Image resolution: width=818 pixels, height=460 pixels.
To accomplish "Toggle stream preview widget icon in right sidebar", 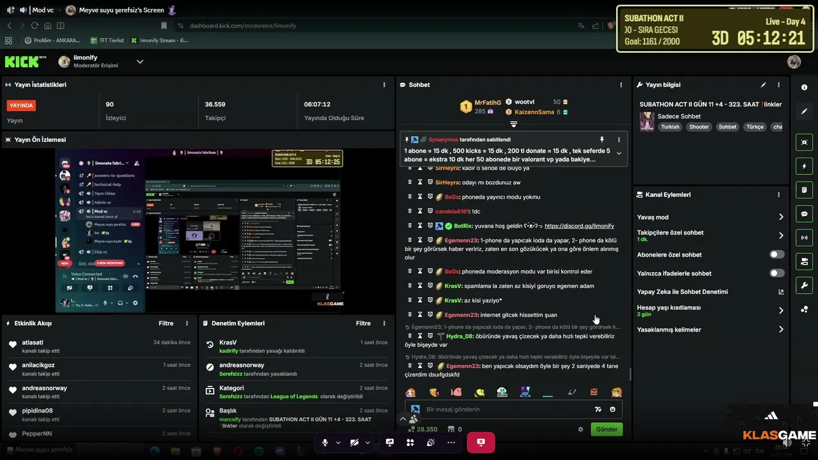I will pos(804,142).
